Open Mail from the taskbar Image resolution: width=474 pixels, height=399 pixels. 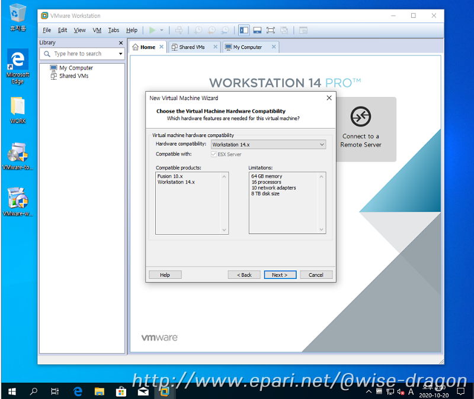pos(143,391)
